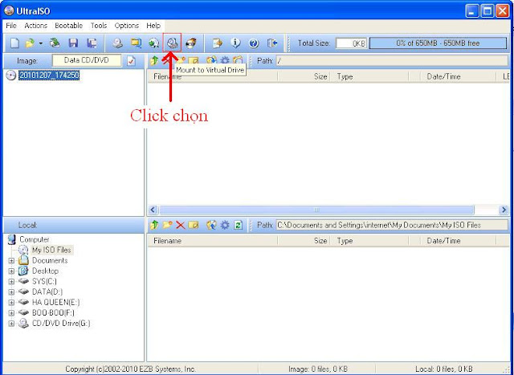Expand the SYS(C:) drive node
514x375 pixels.
11,282
